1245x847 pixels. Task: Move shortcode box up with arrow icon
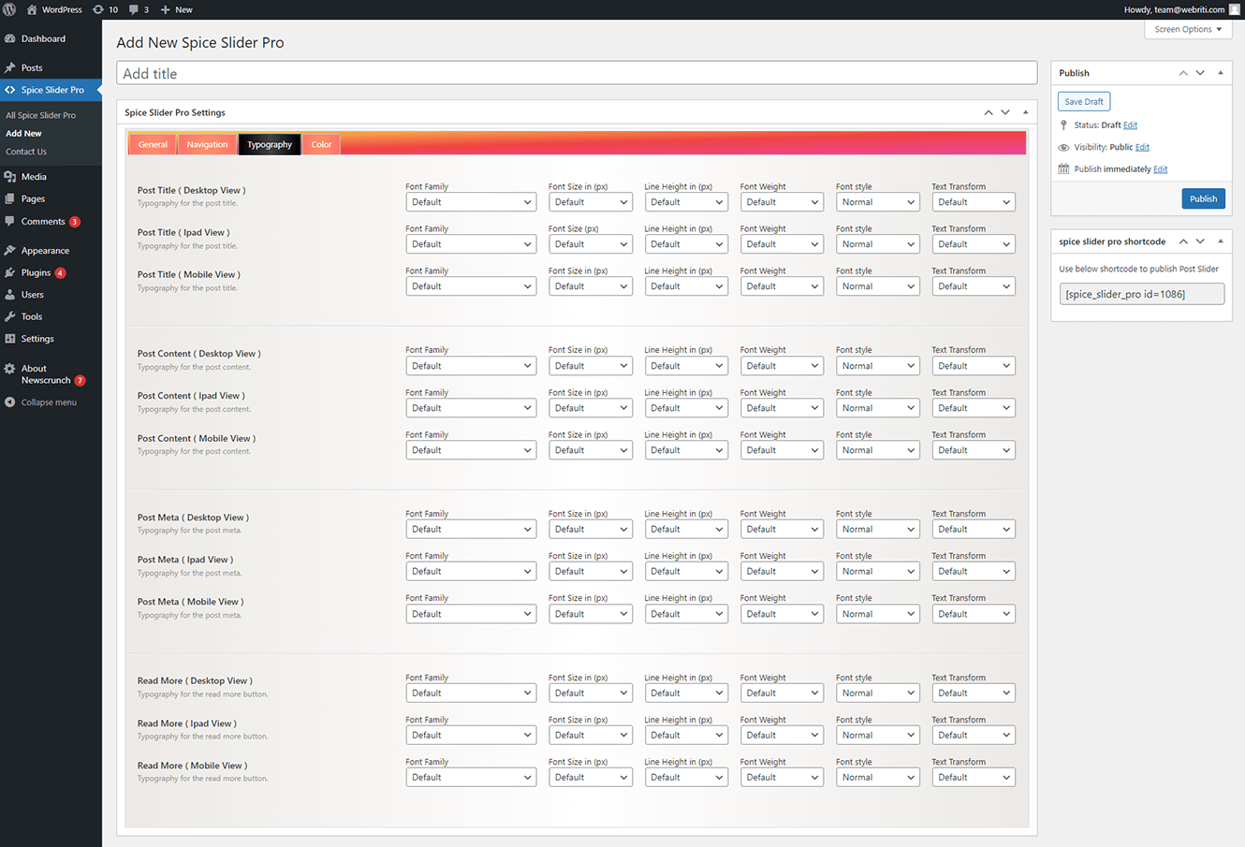tap(1183, 241)
